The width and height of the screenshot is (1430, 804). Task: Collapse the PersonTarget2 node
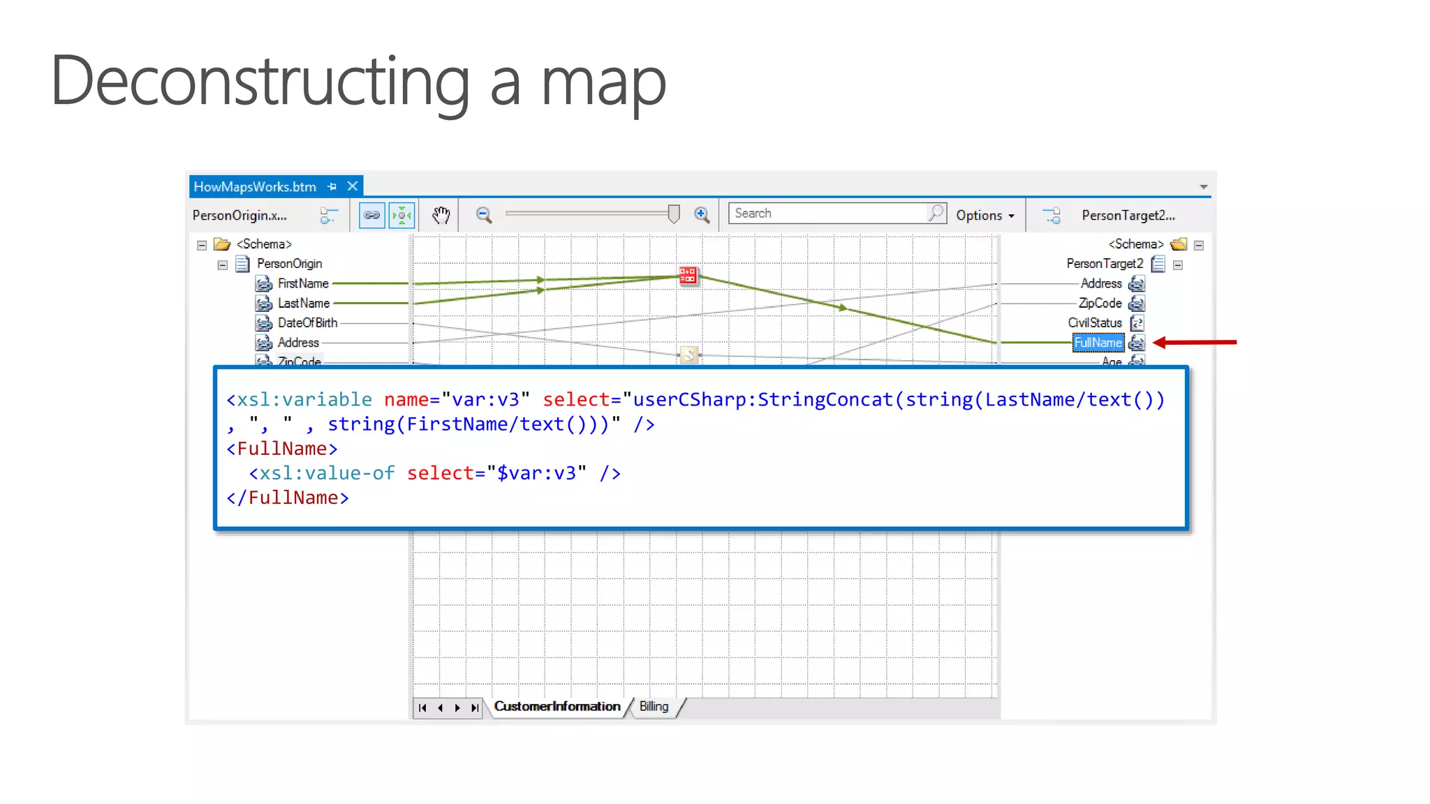pyautogui.click(x=1178, y=265)
